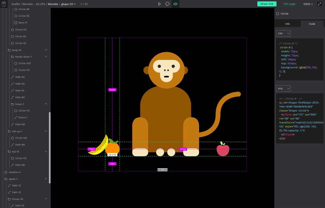The width and height of the screenshot is (325, 208).
Task: Collapse the hands down-1 group
Action: click(46, 57)
